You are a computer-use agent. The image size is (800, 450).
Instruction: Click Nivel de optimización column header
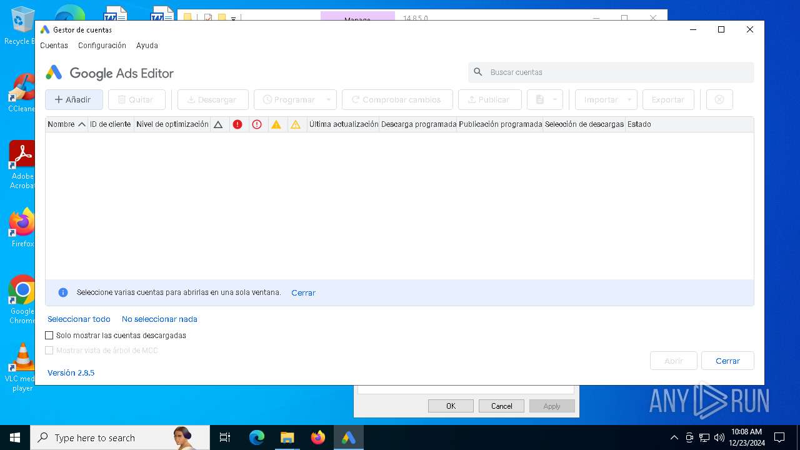[x=172, y=124]
